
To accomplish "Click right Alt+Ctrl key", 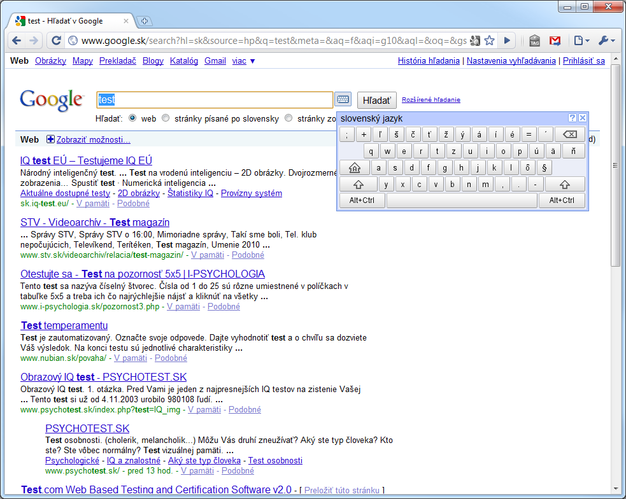I will point(562,200).
